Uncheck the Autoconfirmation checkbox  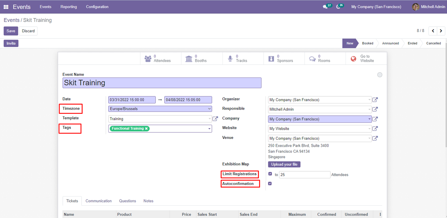(x=270, y=184)
